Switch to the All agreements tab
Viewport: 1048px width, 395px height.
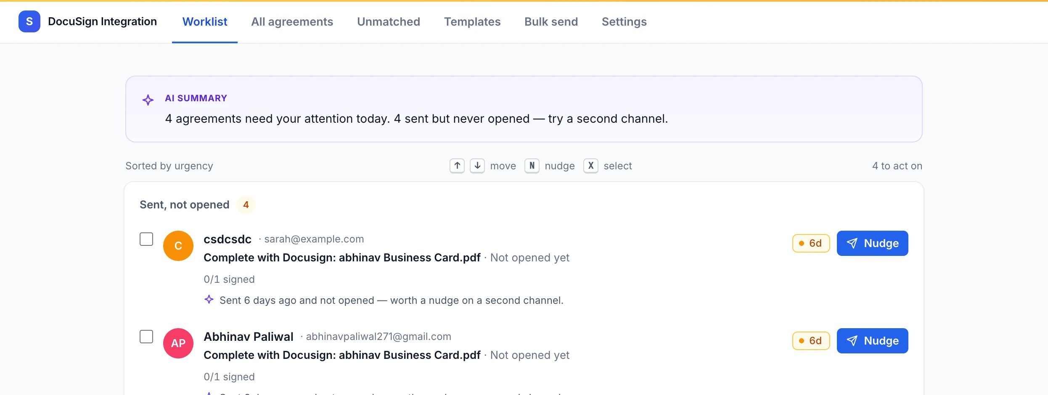point(292,22)
